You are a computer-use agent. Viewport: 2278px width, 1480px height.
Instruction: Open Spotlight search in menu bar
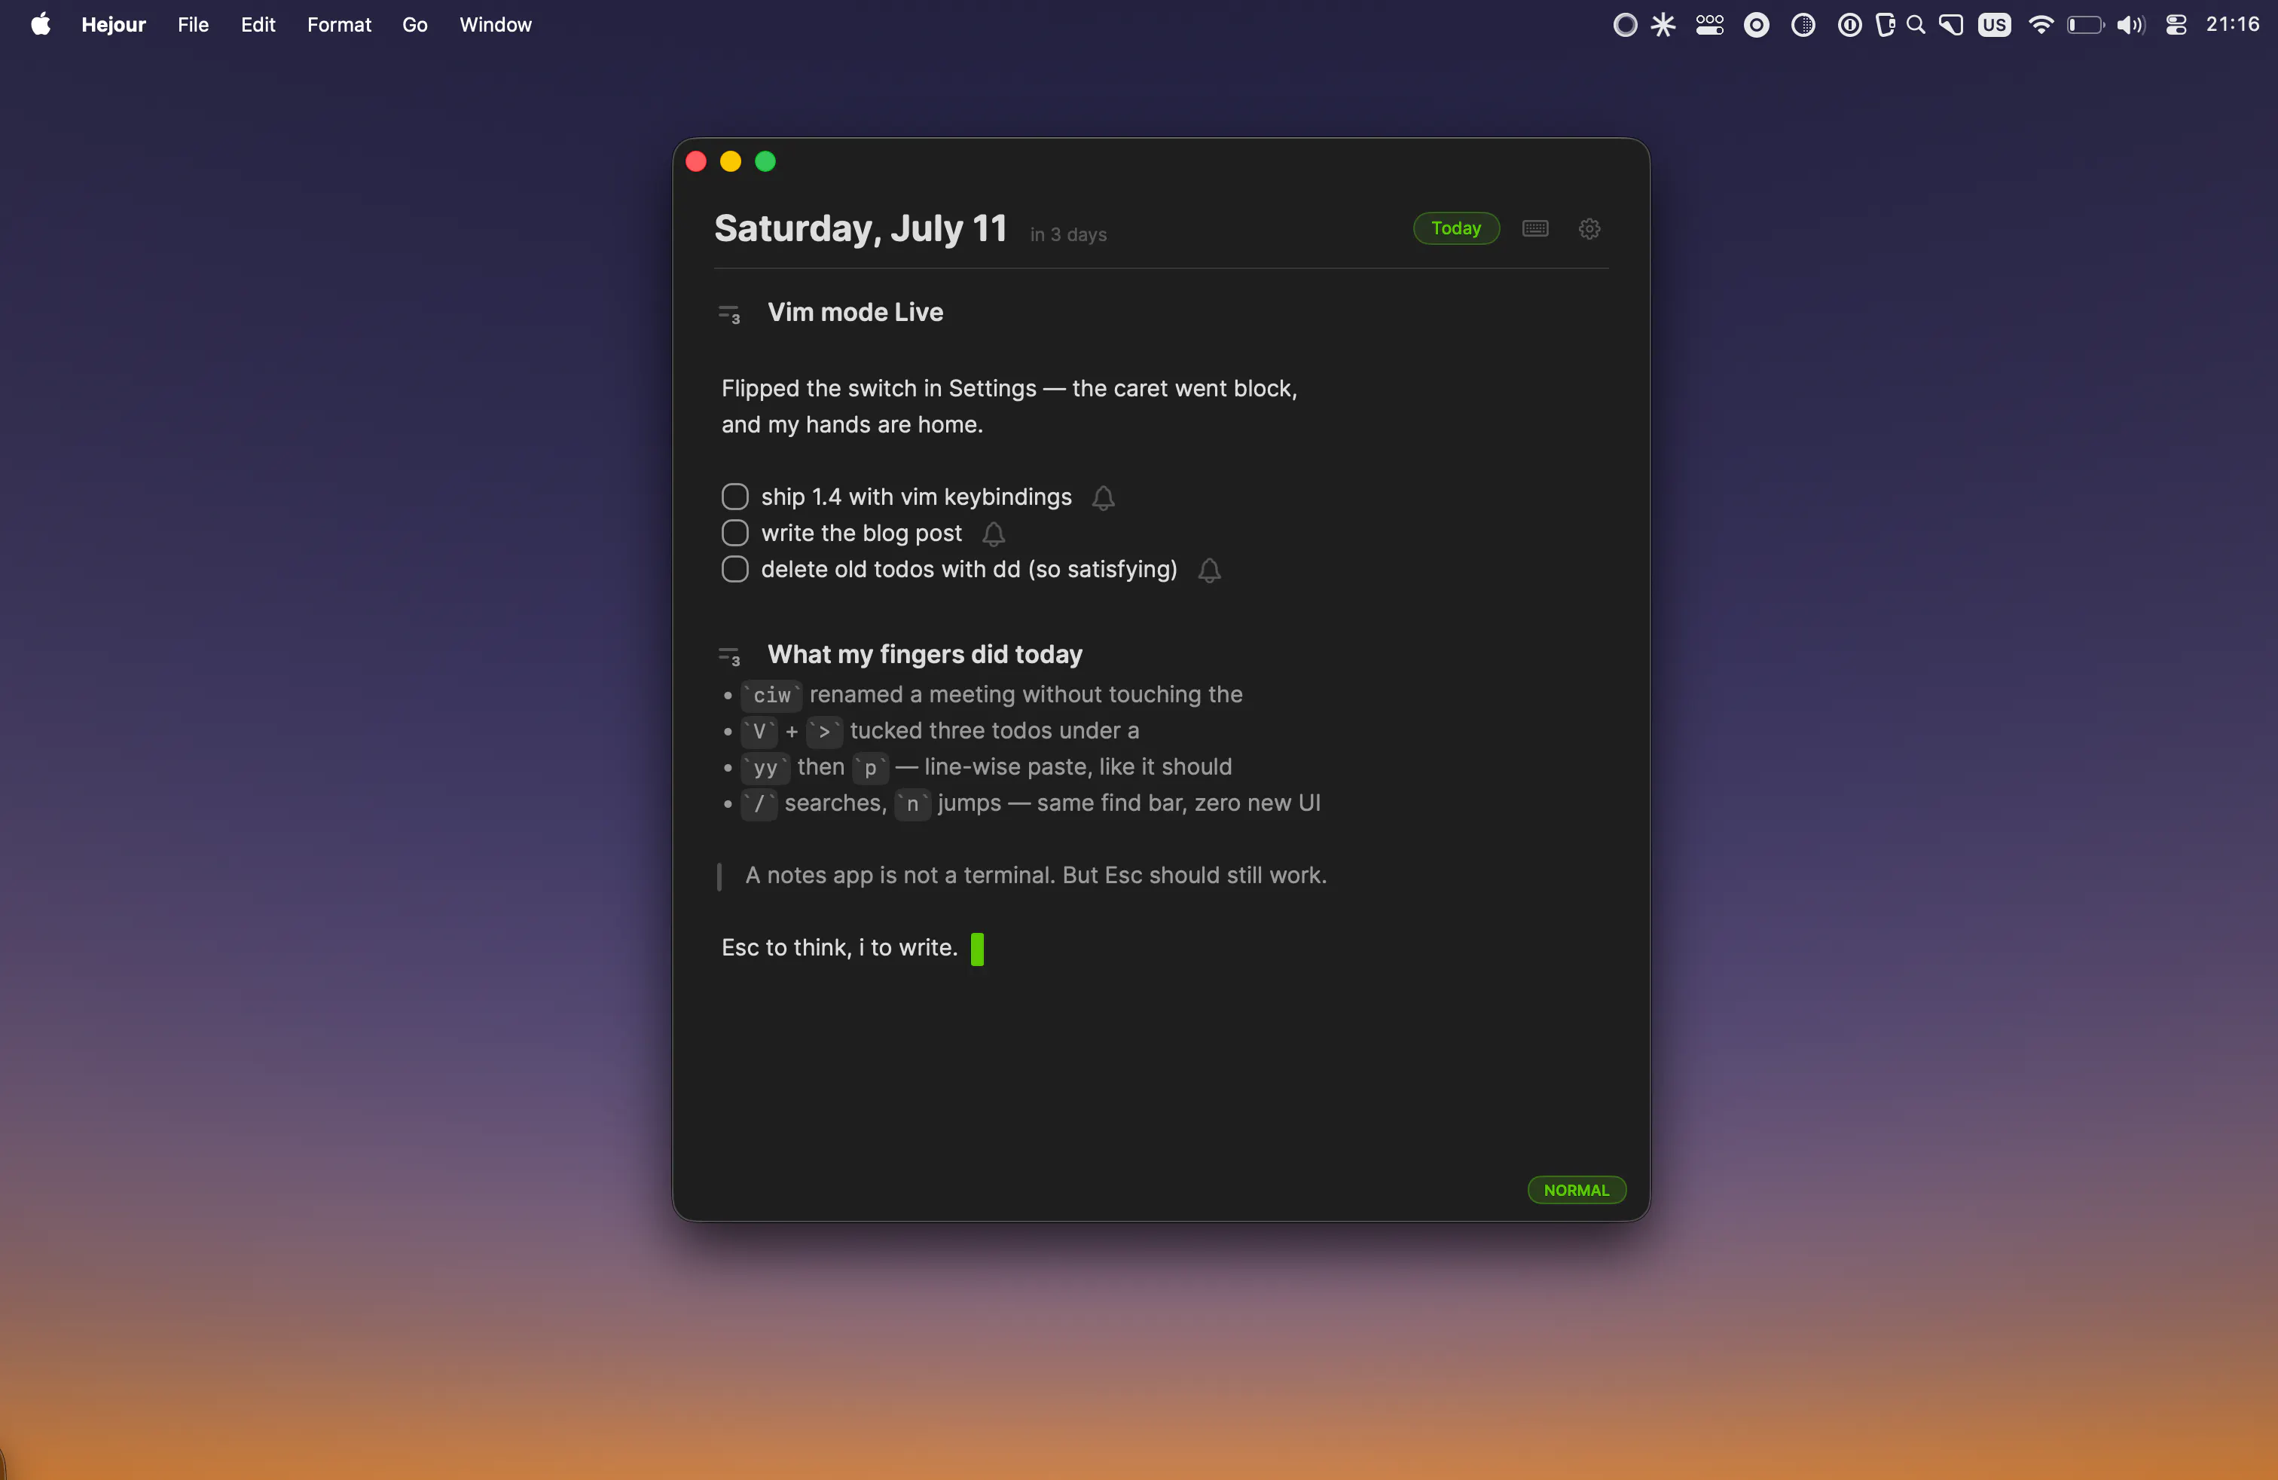(1915, 25)
